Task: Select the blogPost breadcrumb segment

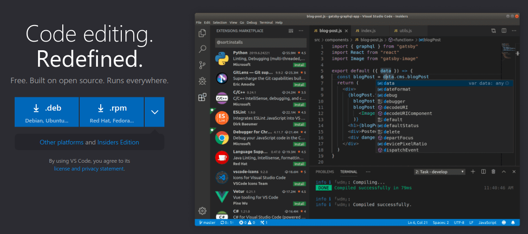Action: pos(430,40)
